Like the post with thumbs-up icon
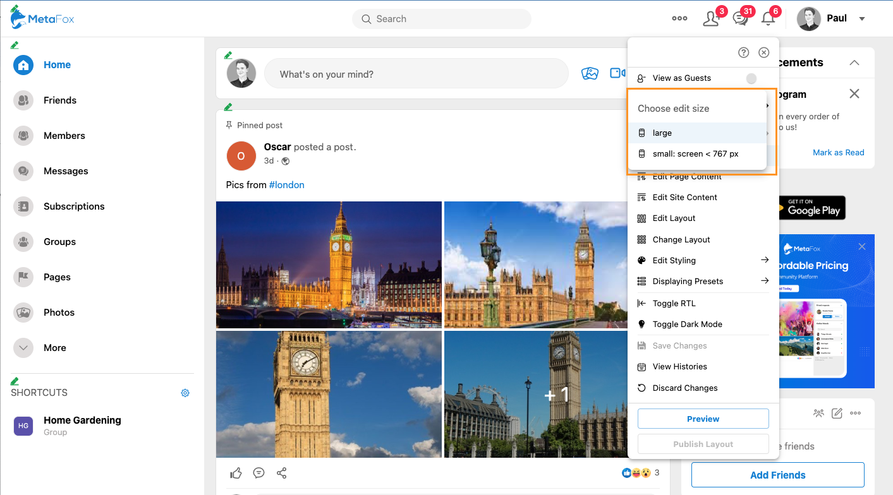 tap(236, 473)
